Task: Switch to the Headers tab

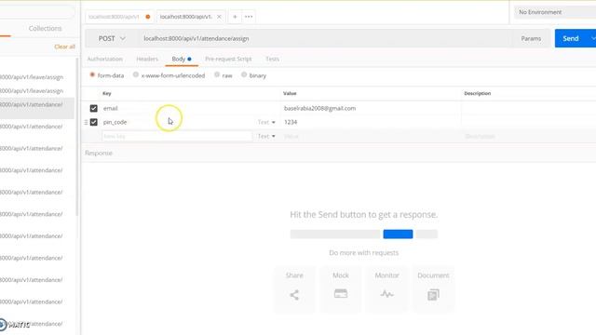Action: [147, 60]
